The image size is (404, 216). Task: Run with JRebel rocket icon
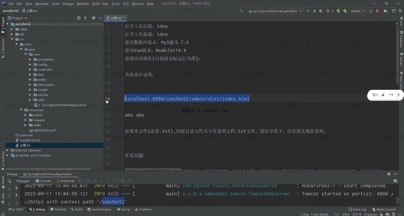[x=338, y=11]
